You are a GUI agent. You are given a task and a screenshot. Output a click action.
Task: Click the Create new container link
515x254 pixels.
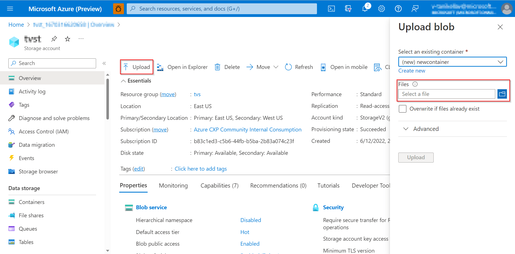412,71
